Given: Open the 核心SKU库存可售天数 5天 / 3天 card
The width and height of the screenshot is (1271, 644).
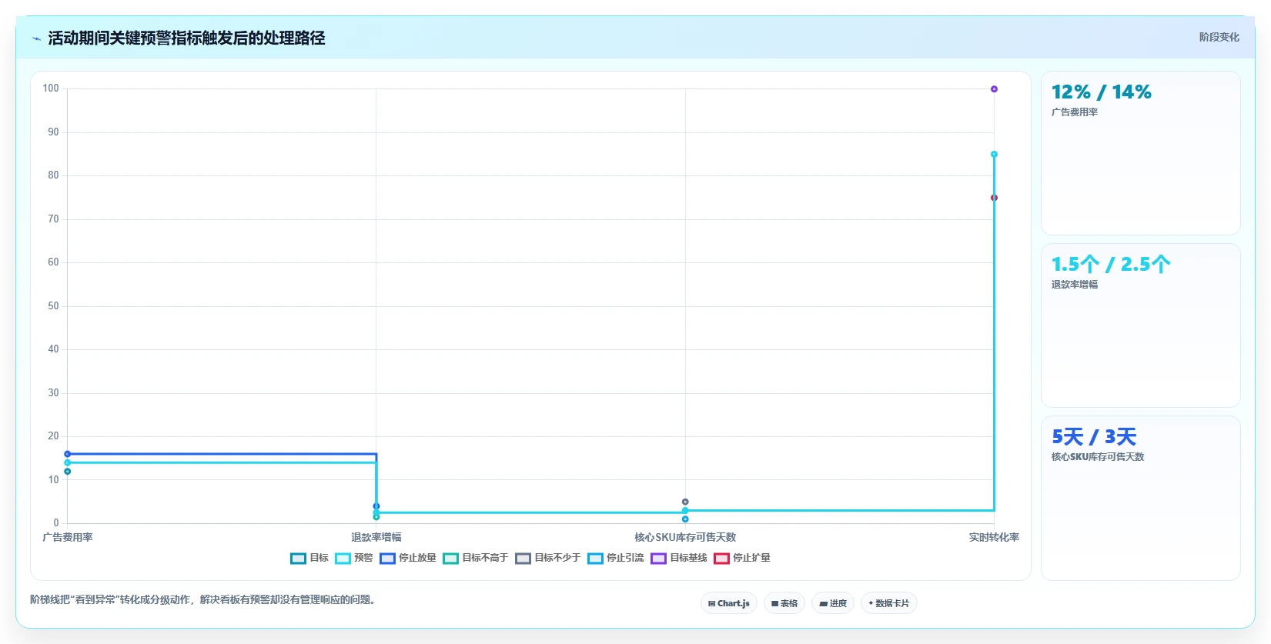Looking at the screenshot, I should click(1141, 498).
